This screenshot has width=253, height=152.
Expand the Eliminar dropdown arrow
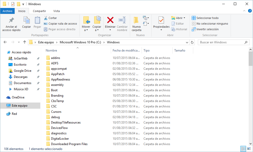click(x=110, y=30)
